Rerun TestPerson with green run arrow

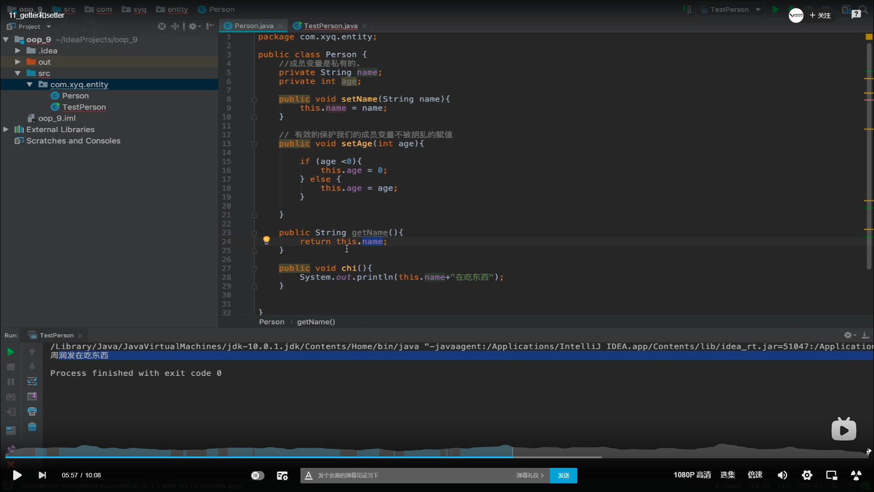pos(10,352)
